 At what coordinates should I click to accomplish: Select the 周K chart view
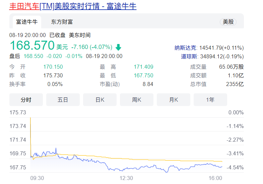coord(137,100)
